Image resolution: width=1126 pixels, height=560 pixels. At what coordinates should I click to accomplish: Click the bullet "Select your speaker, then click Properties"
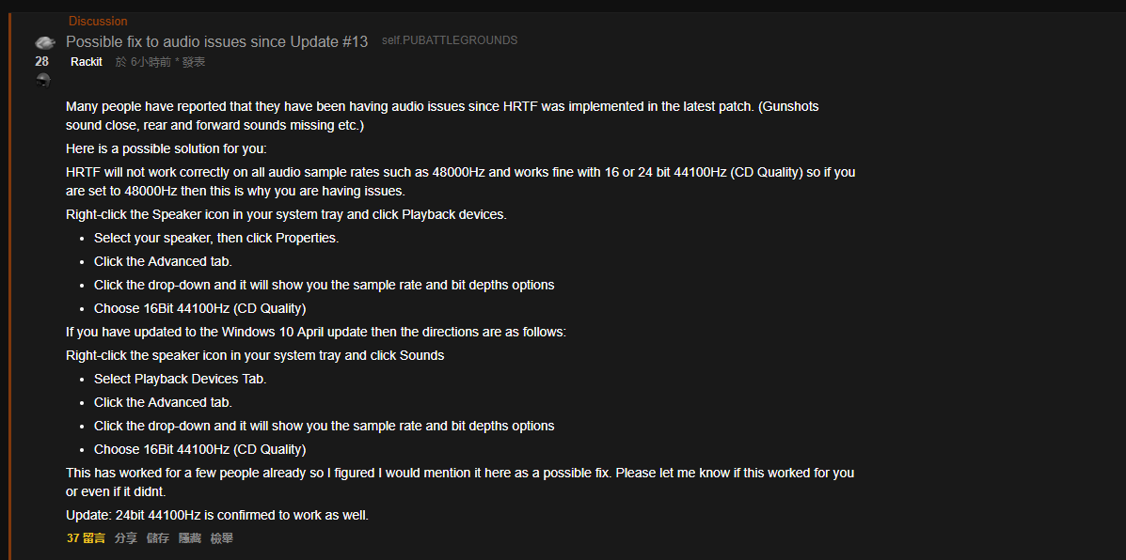pyautogui.click(x=216, y=238)
